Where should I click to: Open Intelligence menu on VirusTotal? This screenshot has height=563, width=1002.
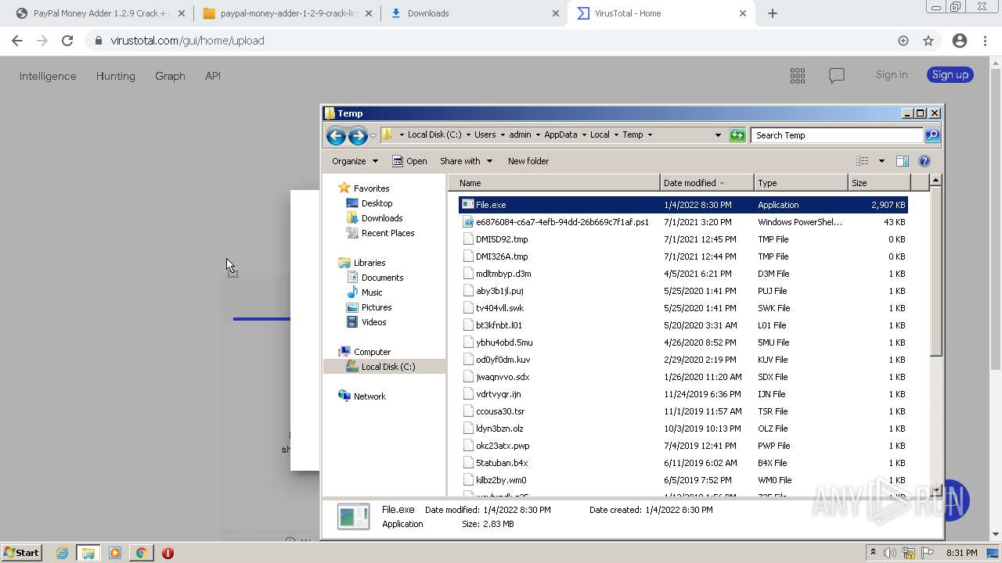tap(48, 76)
